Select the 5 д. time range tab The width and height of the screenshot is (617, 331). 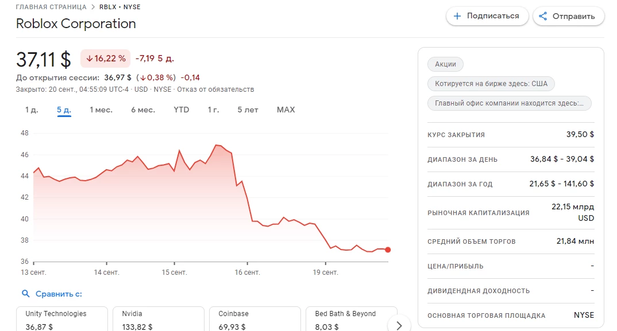(x=64, y=110)
